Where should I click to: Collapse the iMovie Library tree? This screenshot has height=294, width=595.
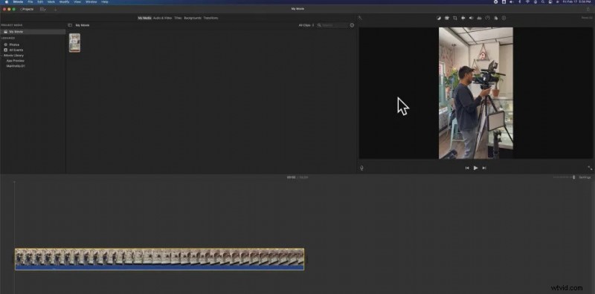(x=1, y=56)
